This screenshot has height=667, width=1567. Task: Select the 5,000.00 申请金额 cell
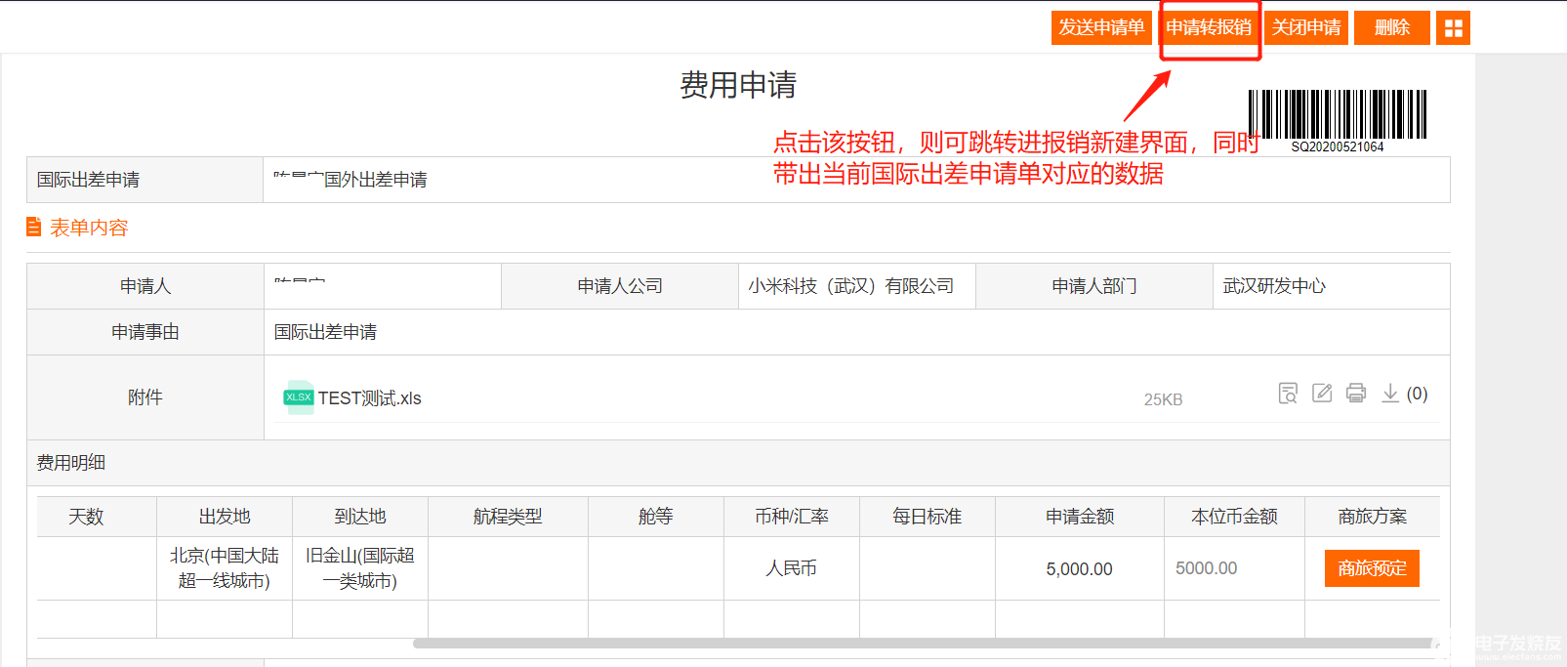pos(1079,569)
